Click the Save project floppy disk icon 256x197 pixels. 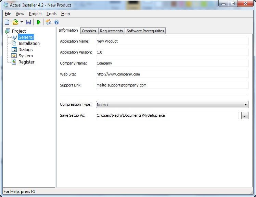click(28, 22)
